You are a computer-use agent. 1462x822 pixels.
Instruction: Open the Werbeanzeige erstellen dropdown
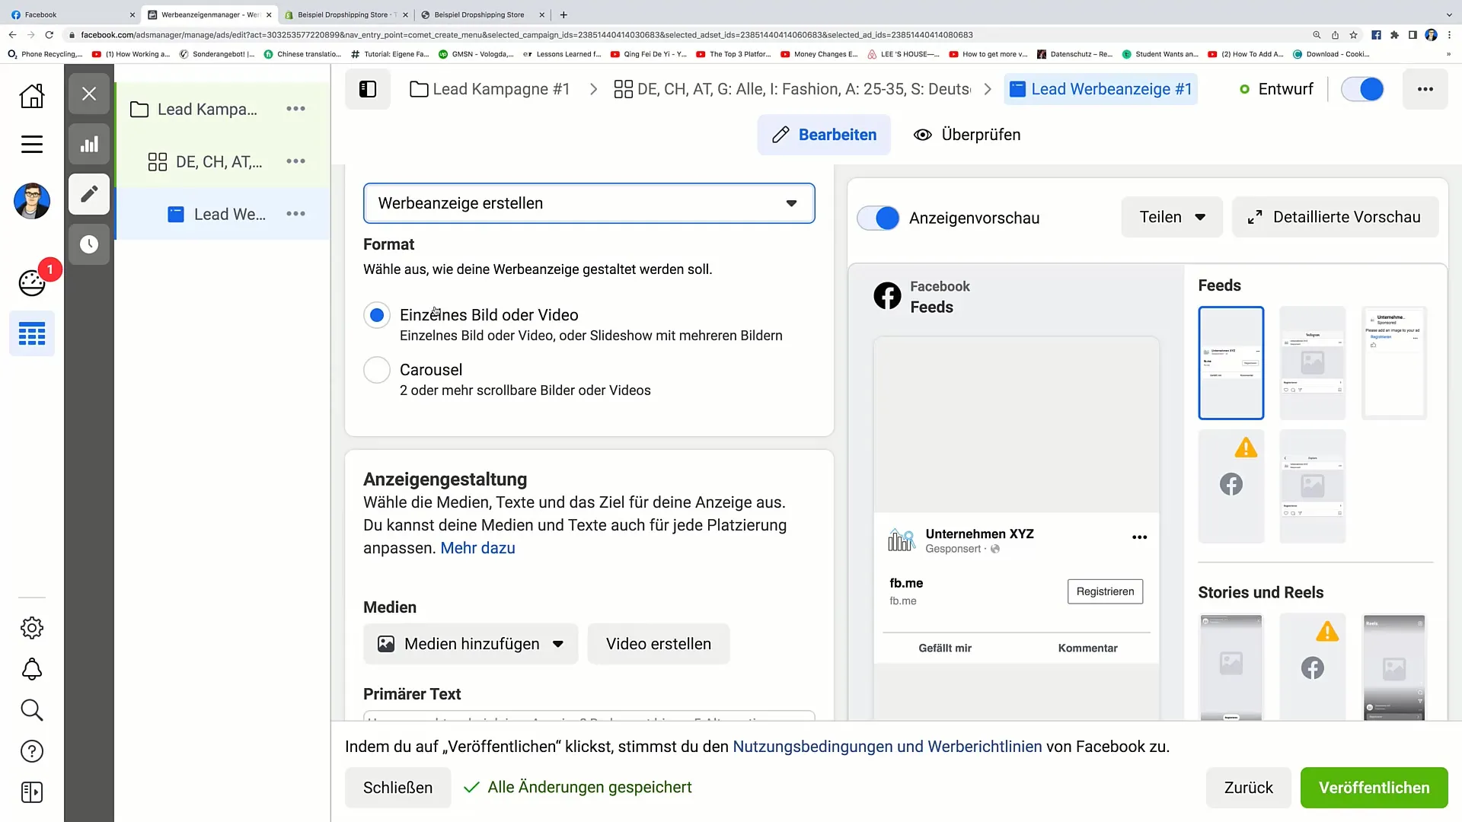[x=589, y=203]
